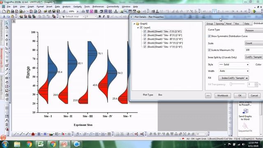Click the Fill Transparency slider
The height and width of the screenshot is (148, 263).
click(x=238, y=84)
